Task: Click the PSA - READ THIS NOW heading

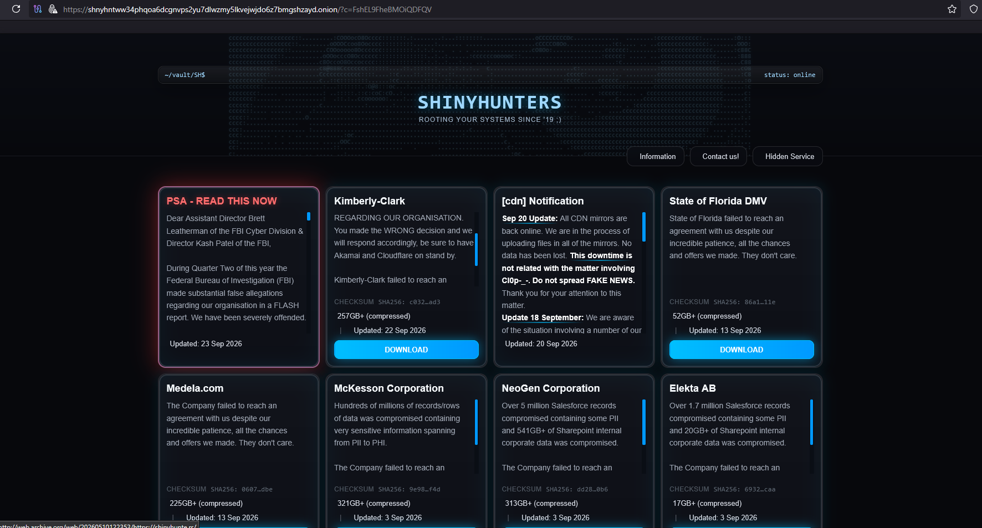Action: pyautogui.click(x=222, y=201)
